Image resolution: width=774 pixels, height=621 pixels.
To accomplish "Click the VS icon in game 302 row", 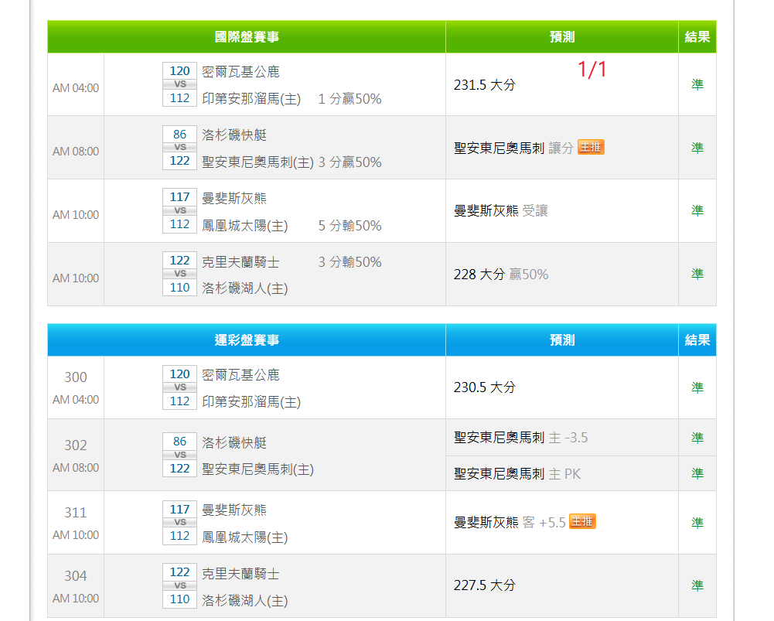I will tap(179, 455).
